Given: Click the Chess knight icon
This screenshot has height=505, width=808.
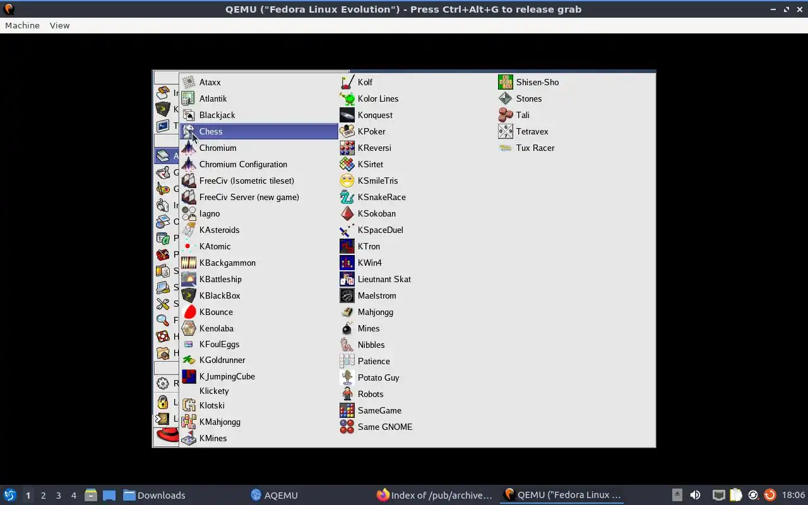Looking at the screenshot, I should [x=188, y=131].
